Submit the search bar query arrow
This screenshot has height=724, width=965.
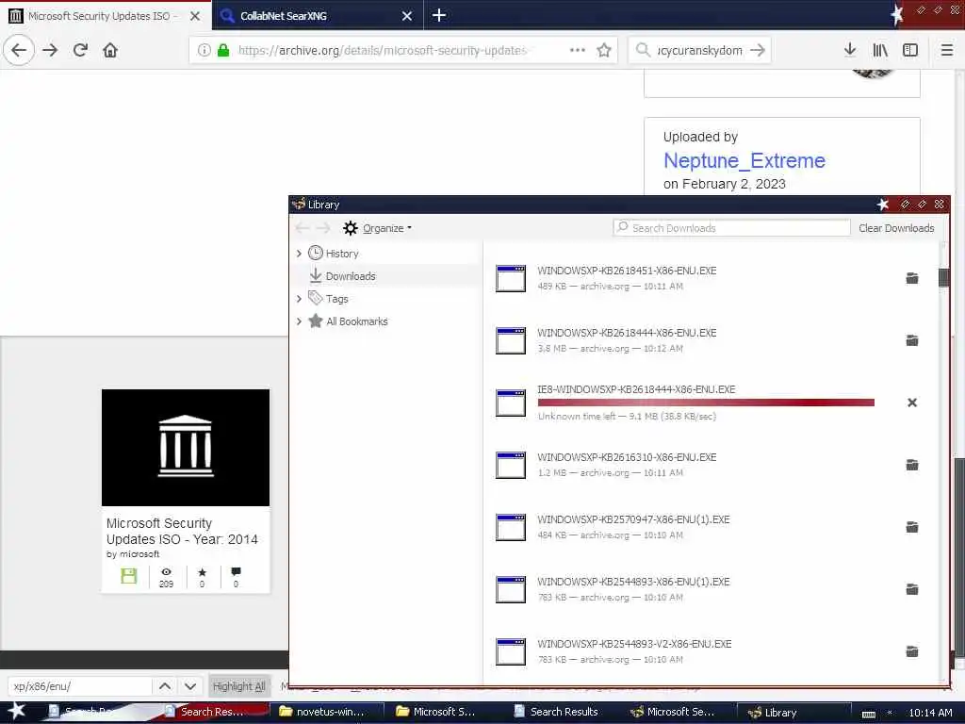[758, 50]
